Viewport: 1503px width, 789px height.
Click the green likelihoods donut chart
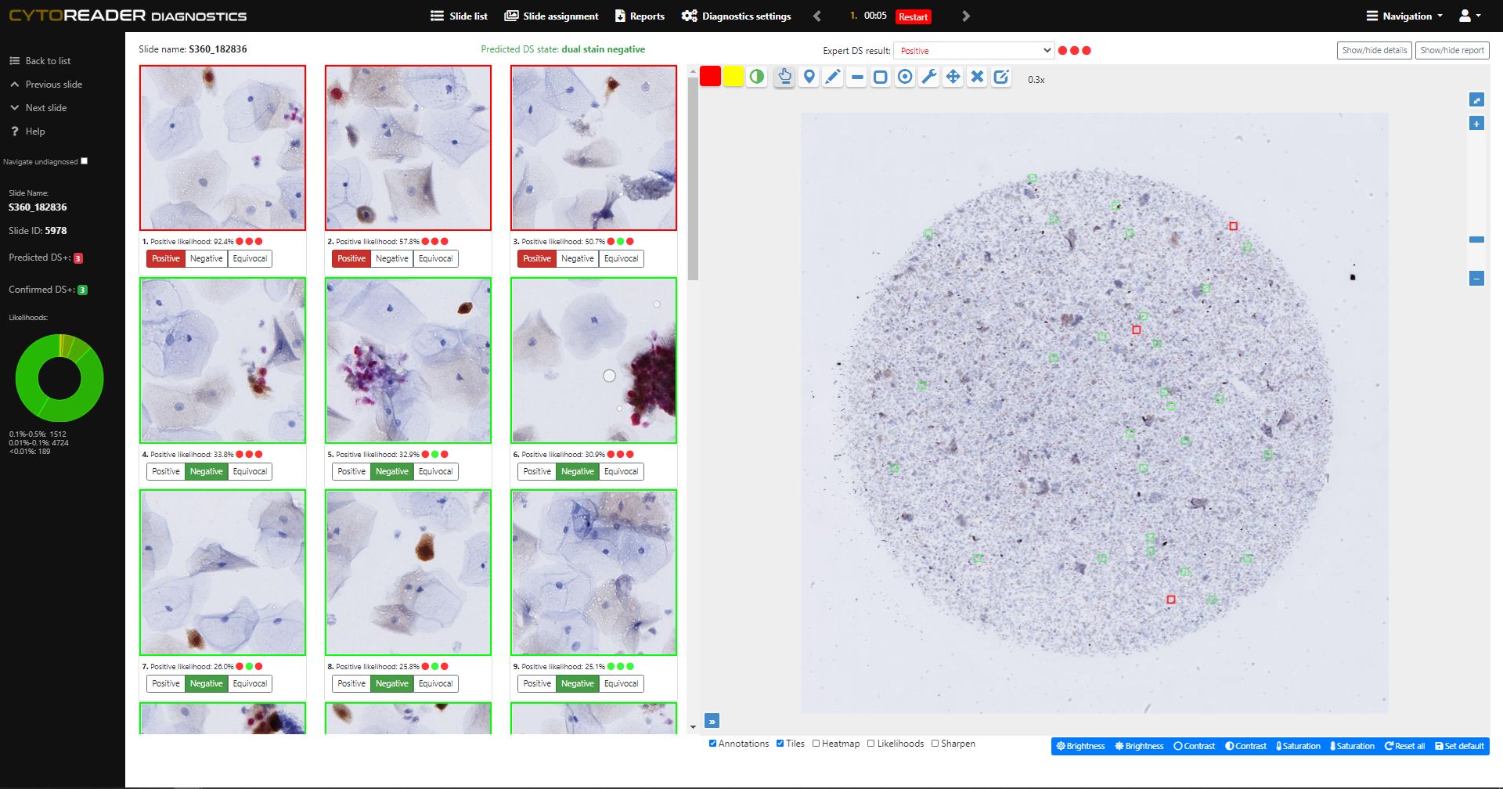click(59, 378)
